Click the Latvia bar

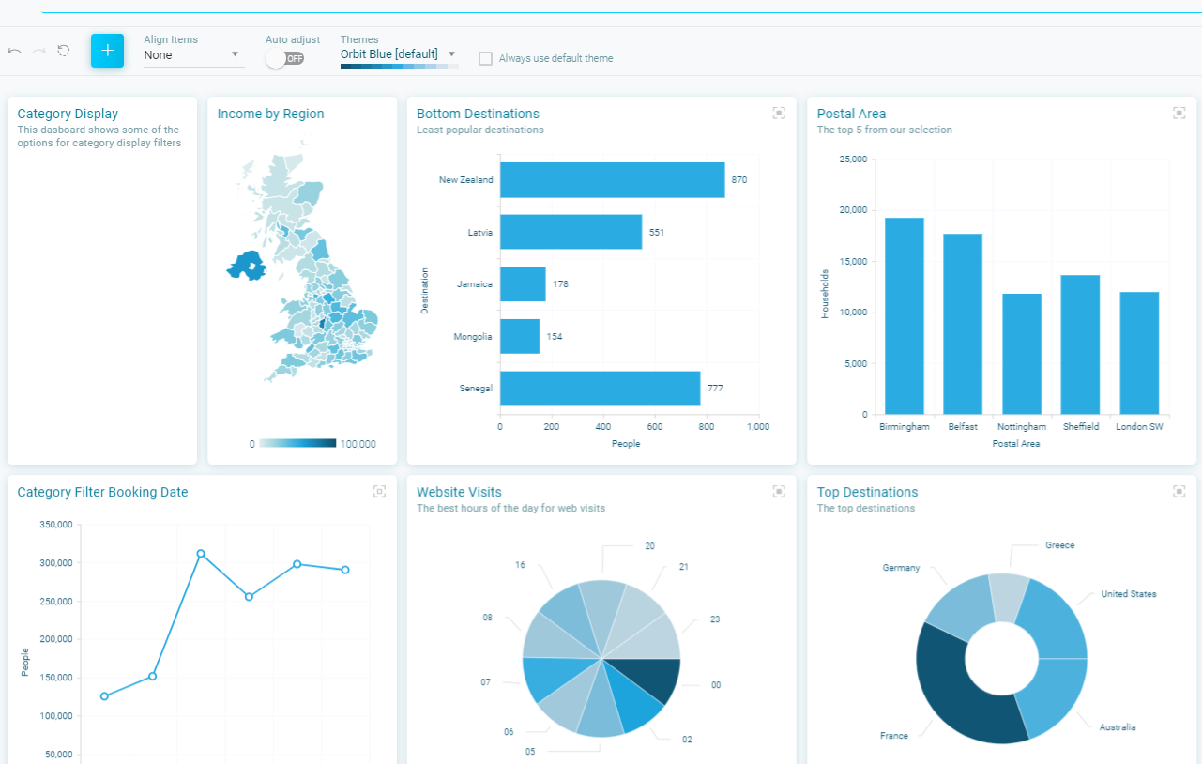click(x=571, y=232)
